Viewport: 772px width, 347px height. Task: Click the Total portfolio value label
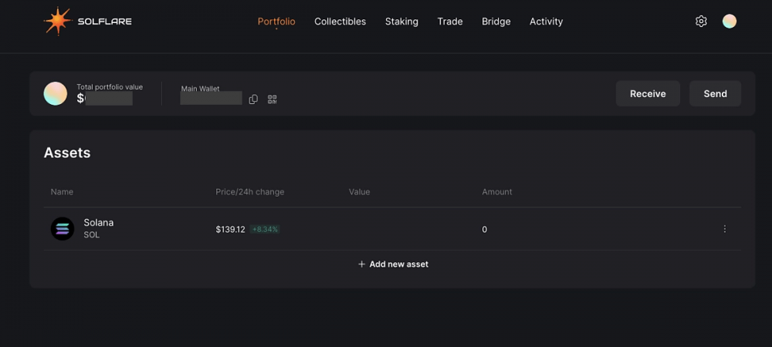pyautogui.click(x=110, y=87)
